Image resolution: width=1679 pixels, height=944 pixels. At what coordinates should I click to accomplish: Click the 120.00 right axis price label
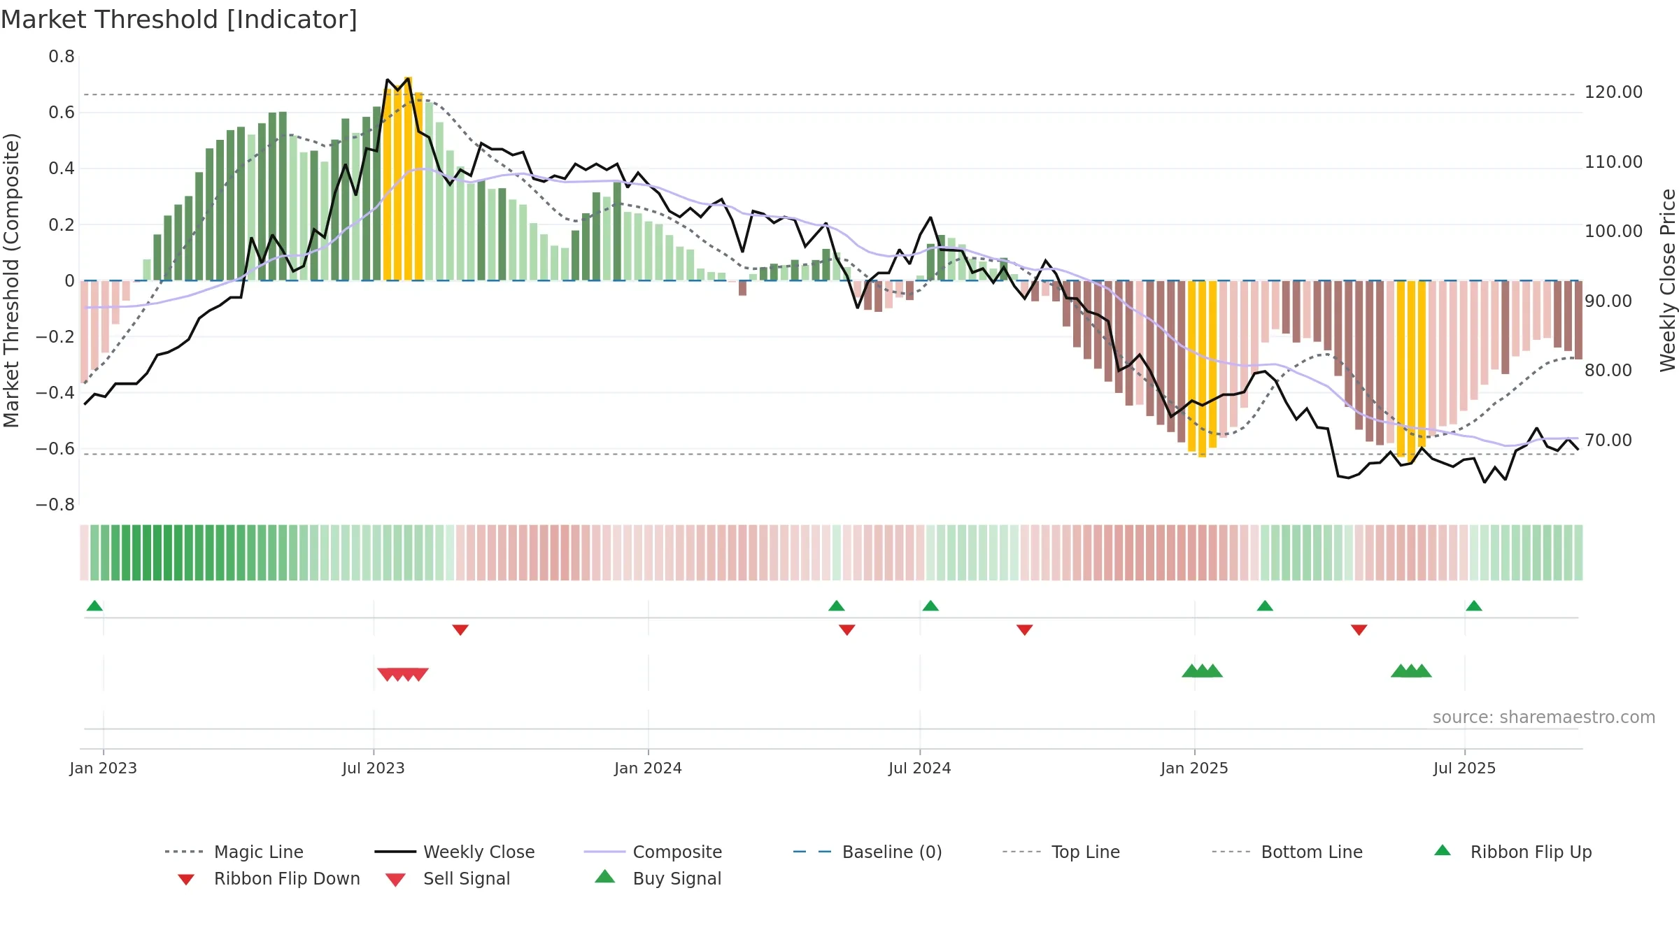1613,92
